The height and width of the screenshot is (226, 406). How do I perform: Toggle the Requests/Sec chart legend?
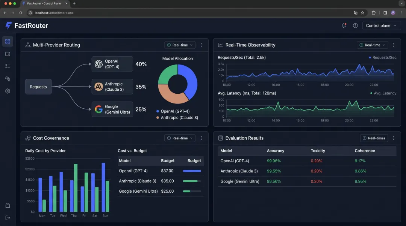(x=382, y=58)
